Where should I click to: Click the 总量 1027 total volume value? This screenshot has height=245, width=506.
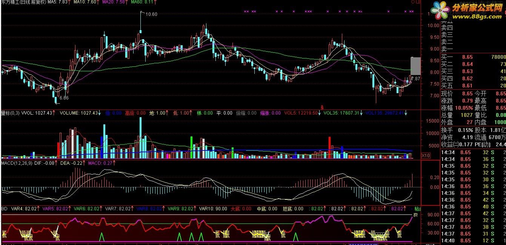[466, 115]
